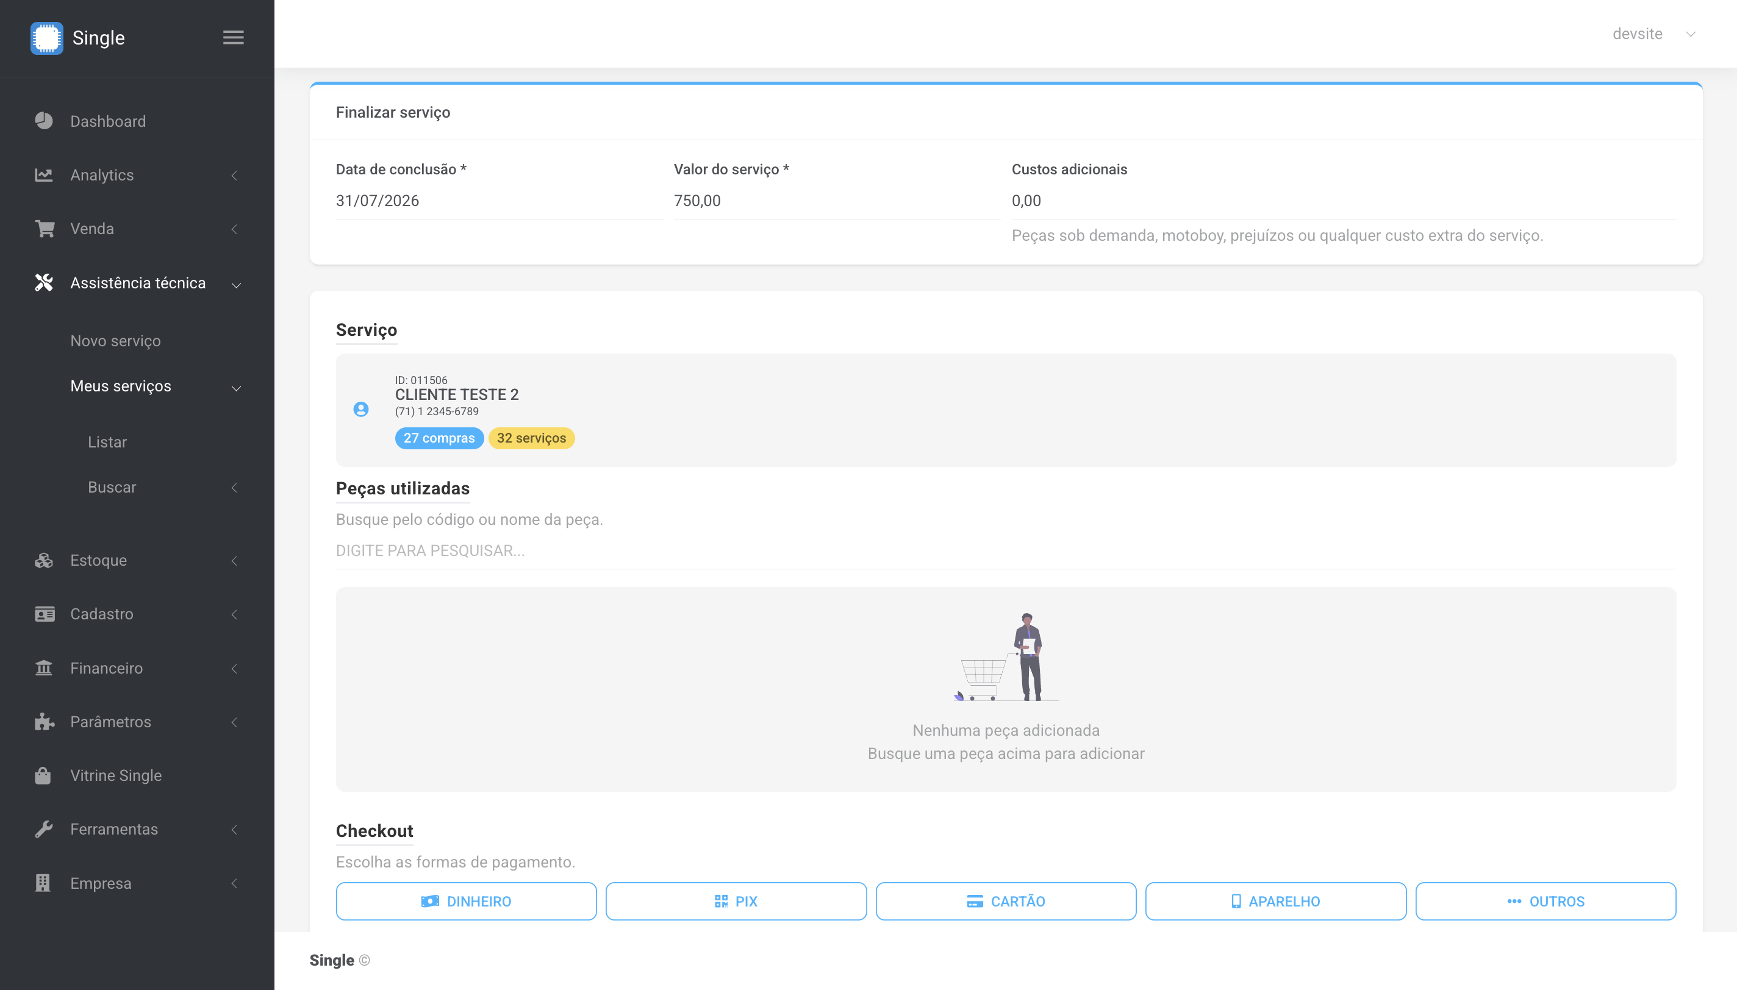Click the Single © footer text

pos(339,960)
